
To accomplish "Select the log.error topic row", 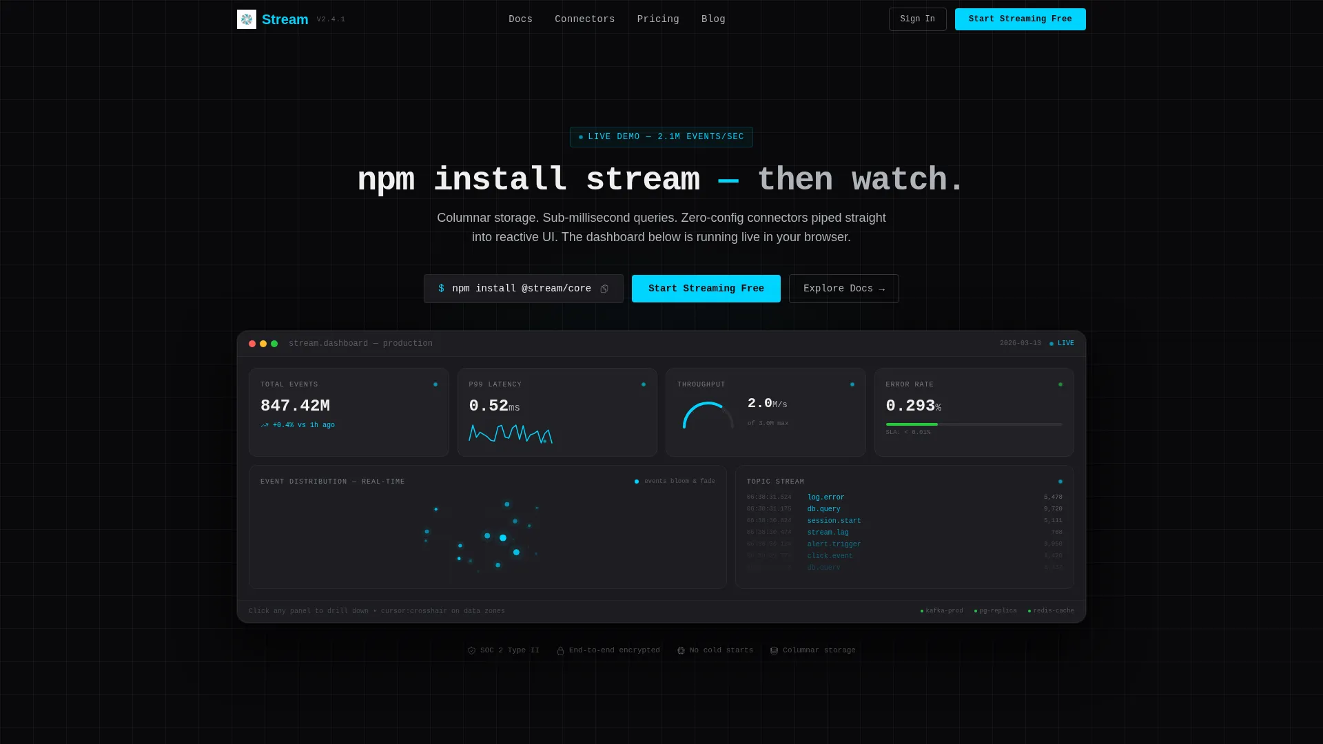I will point(905,497).
